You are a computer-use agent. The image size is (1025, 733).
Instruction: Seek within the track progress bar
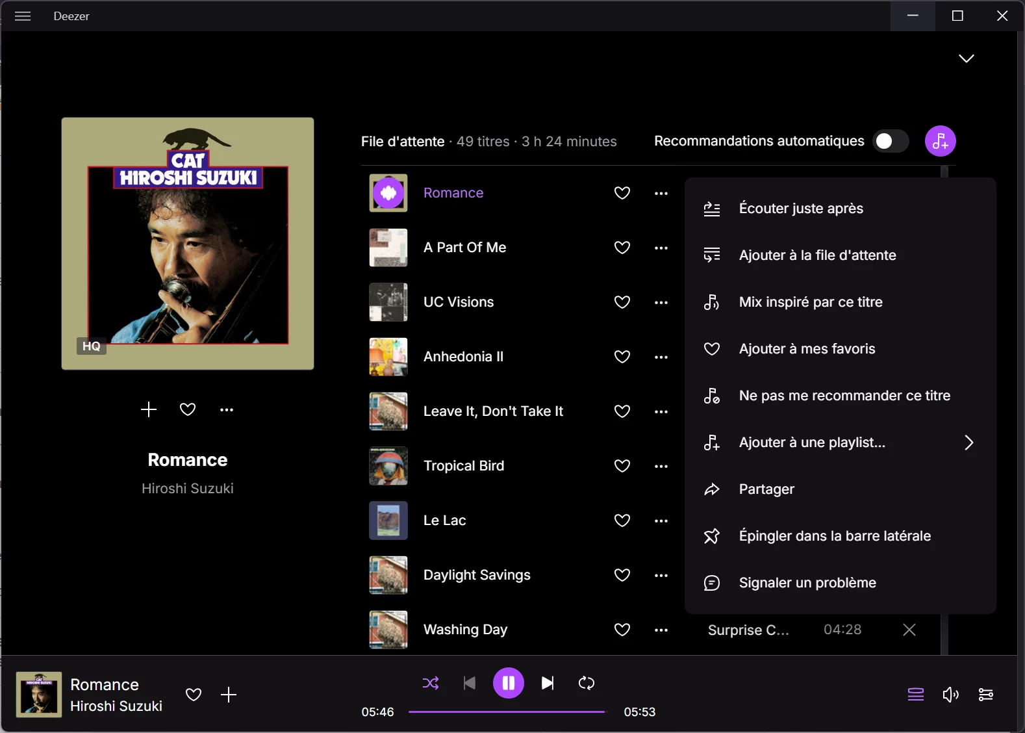[x=507, y=712]
